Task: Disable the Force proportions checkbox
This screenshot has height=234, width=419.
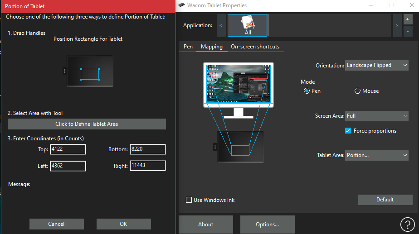Action: tap(348, 131)
